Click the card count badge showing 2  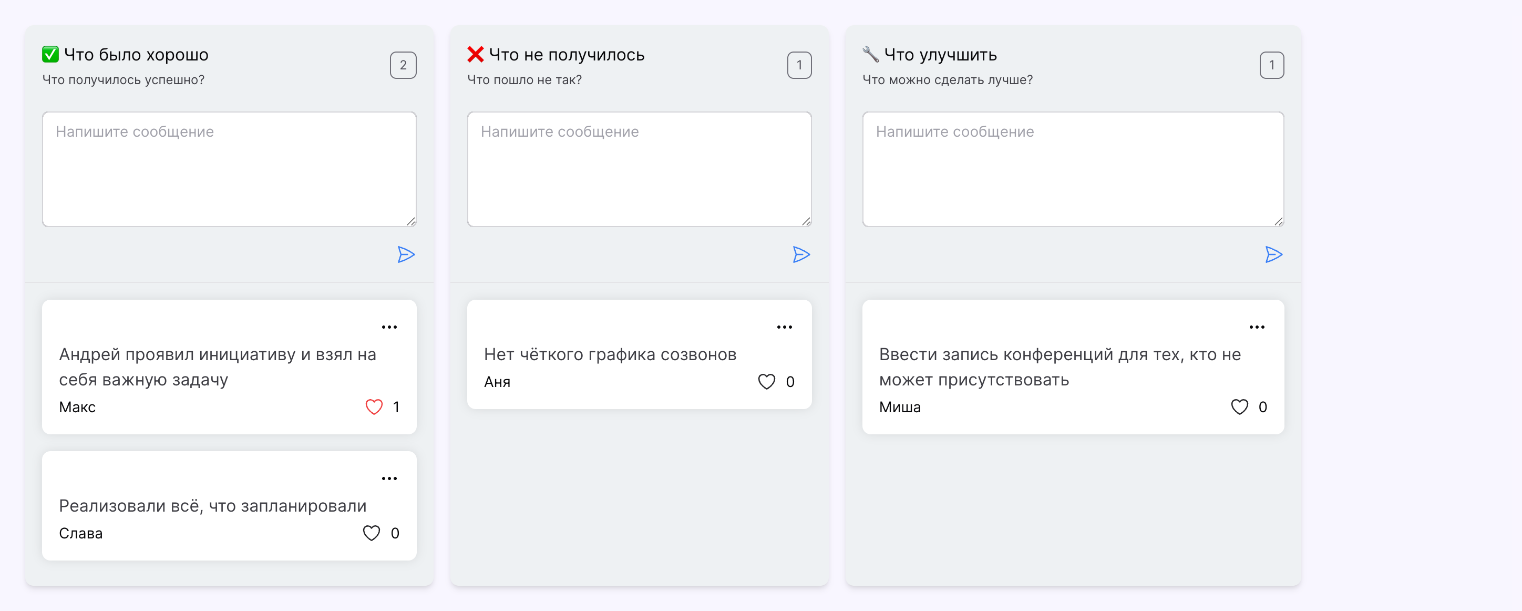click(x=403, y=65)
